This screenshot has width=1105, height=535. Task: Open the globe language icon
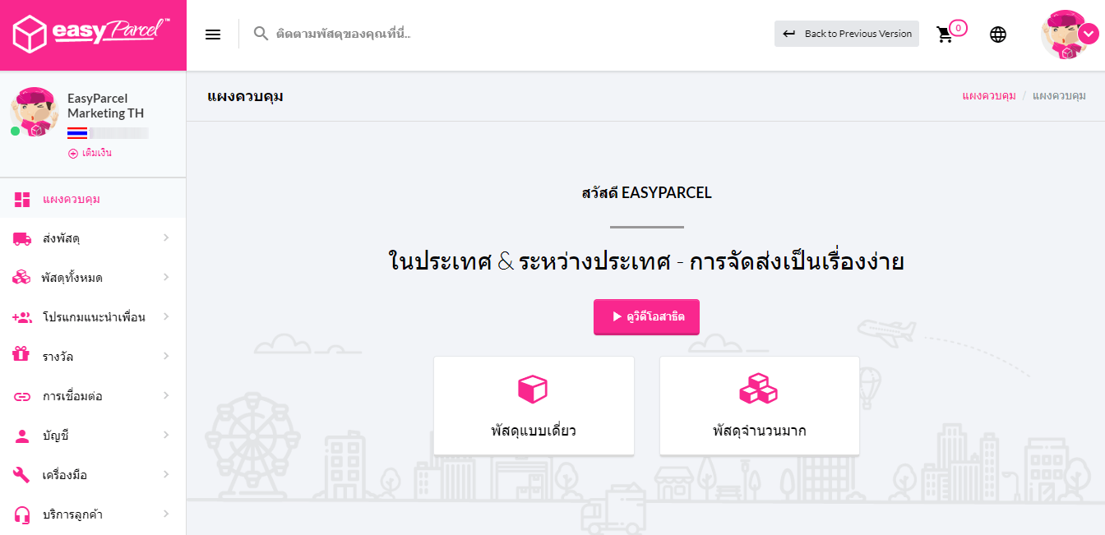998,35
